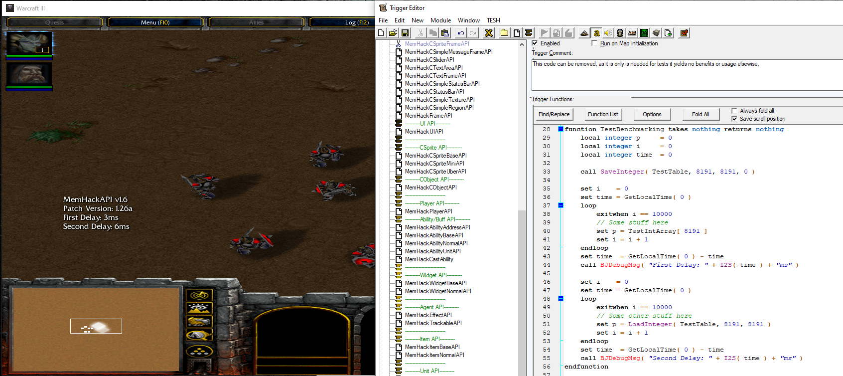Open the File menu
843x376 pixels.
click(x=383, y=20)
